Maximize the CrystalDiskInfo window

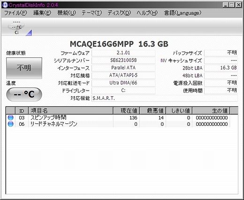232,5
